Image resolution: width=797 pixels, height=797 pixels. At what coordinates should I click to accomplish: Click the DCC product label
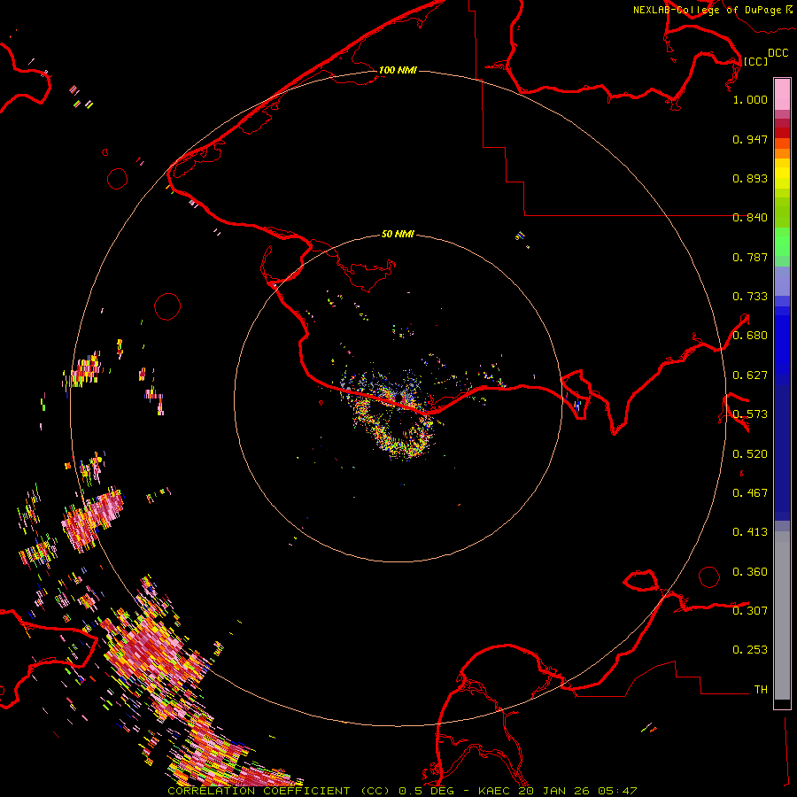[x=778, y=53]
